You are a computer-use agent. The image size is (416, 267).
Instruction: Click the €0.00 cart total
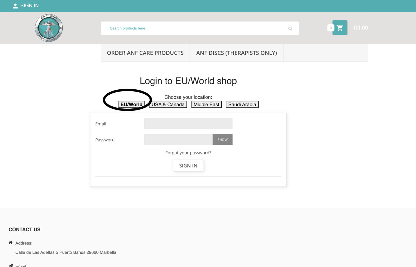[361, 28]
